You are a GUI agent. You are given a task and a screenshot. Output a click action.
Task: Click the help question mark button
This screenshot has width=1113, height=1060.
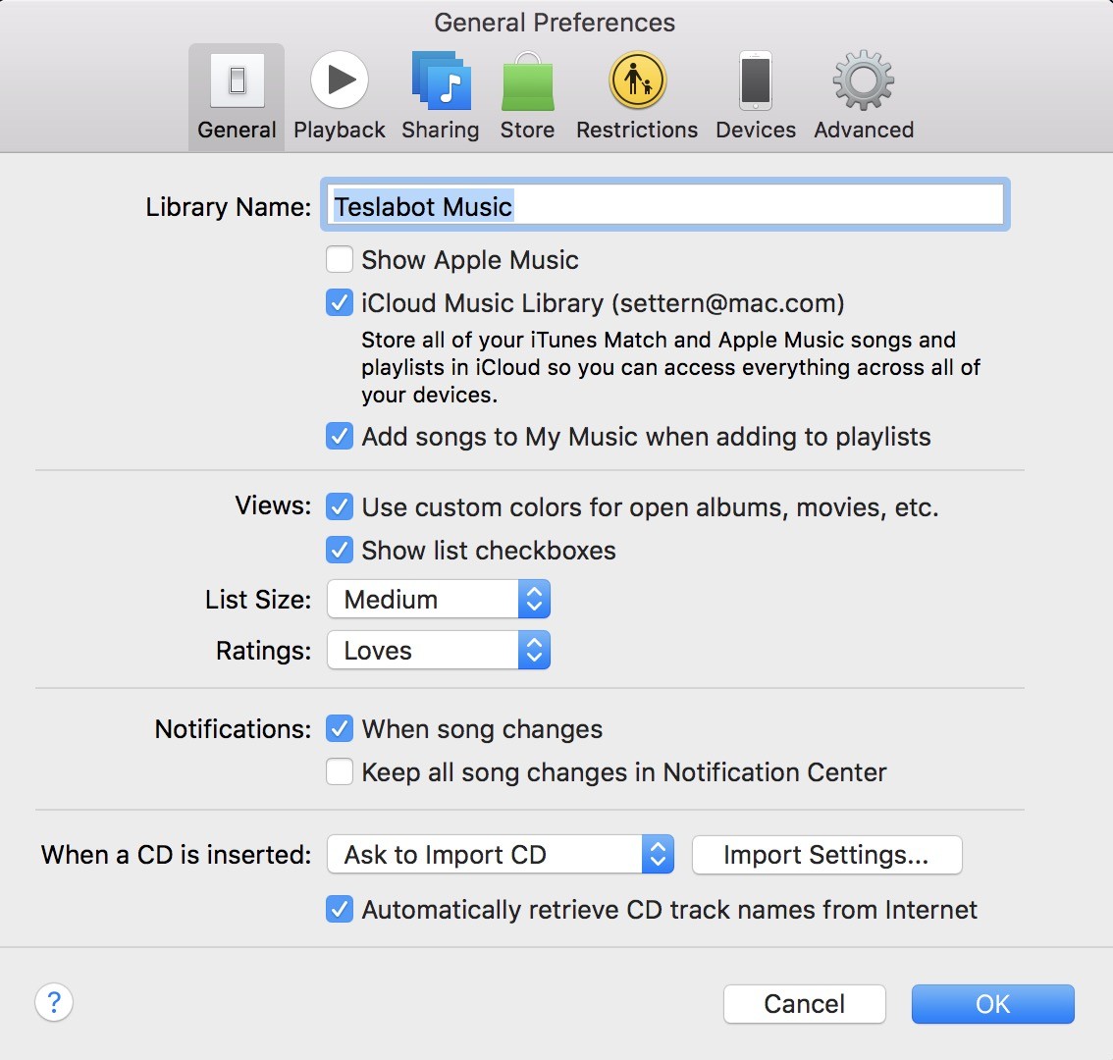point(54,1002)
